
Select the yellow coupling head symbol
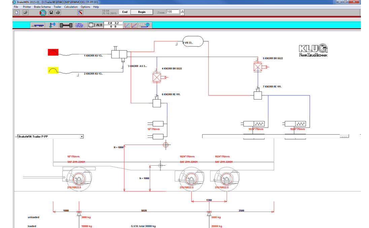[x=53, y=70]
